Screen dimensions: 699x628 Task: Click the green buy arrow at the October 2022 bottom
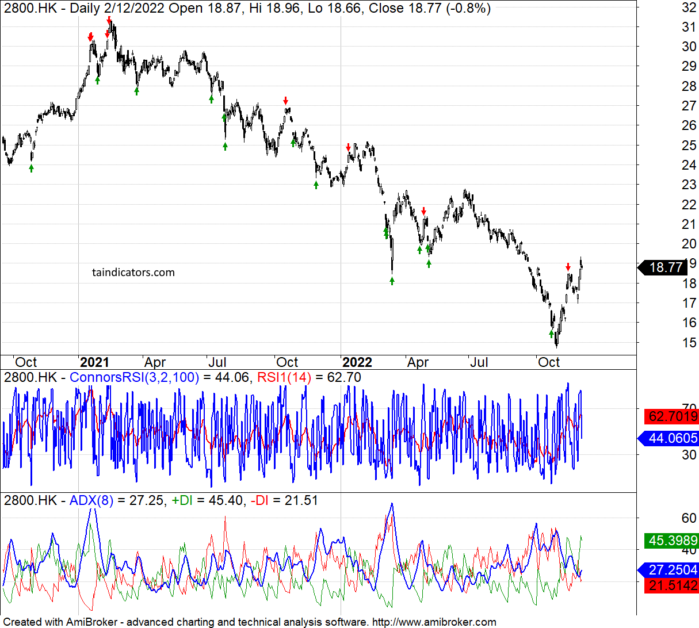[551, 334]
